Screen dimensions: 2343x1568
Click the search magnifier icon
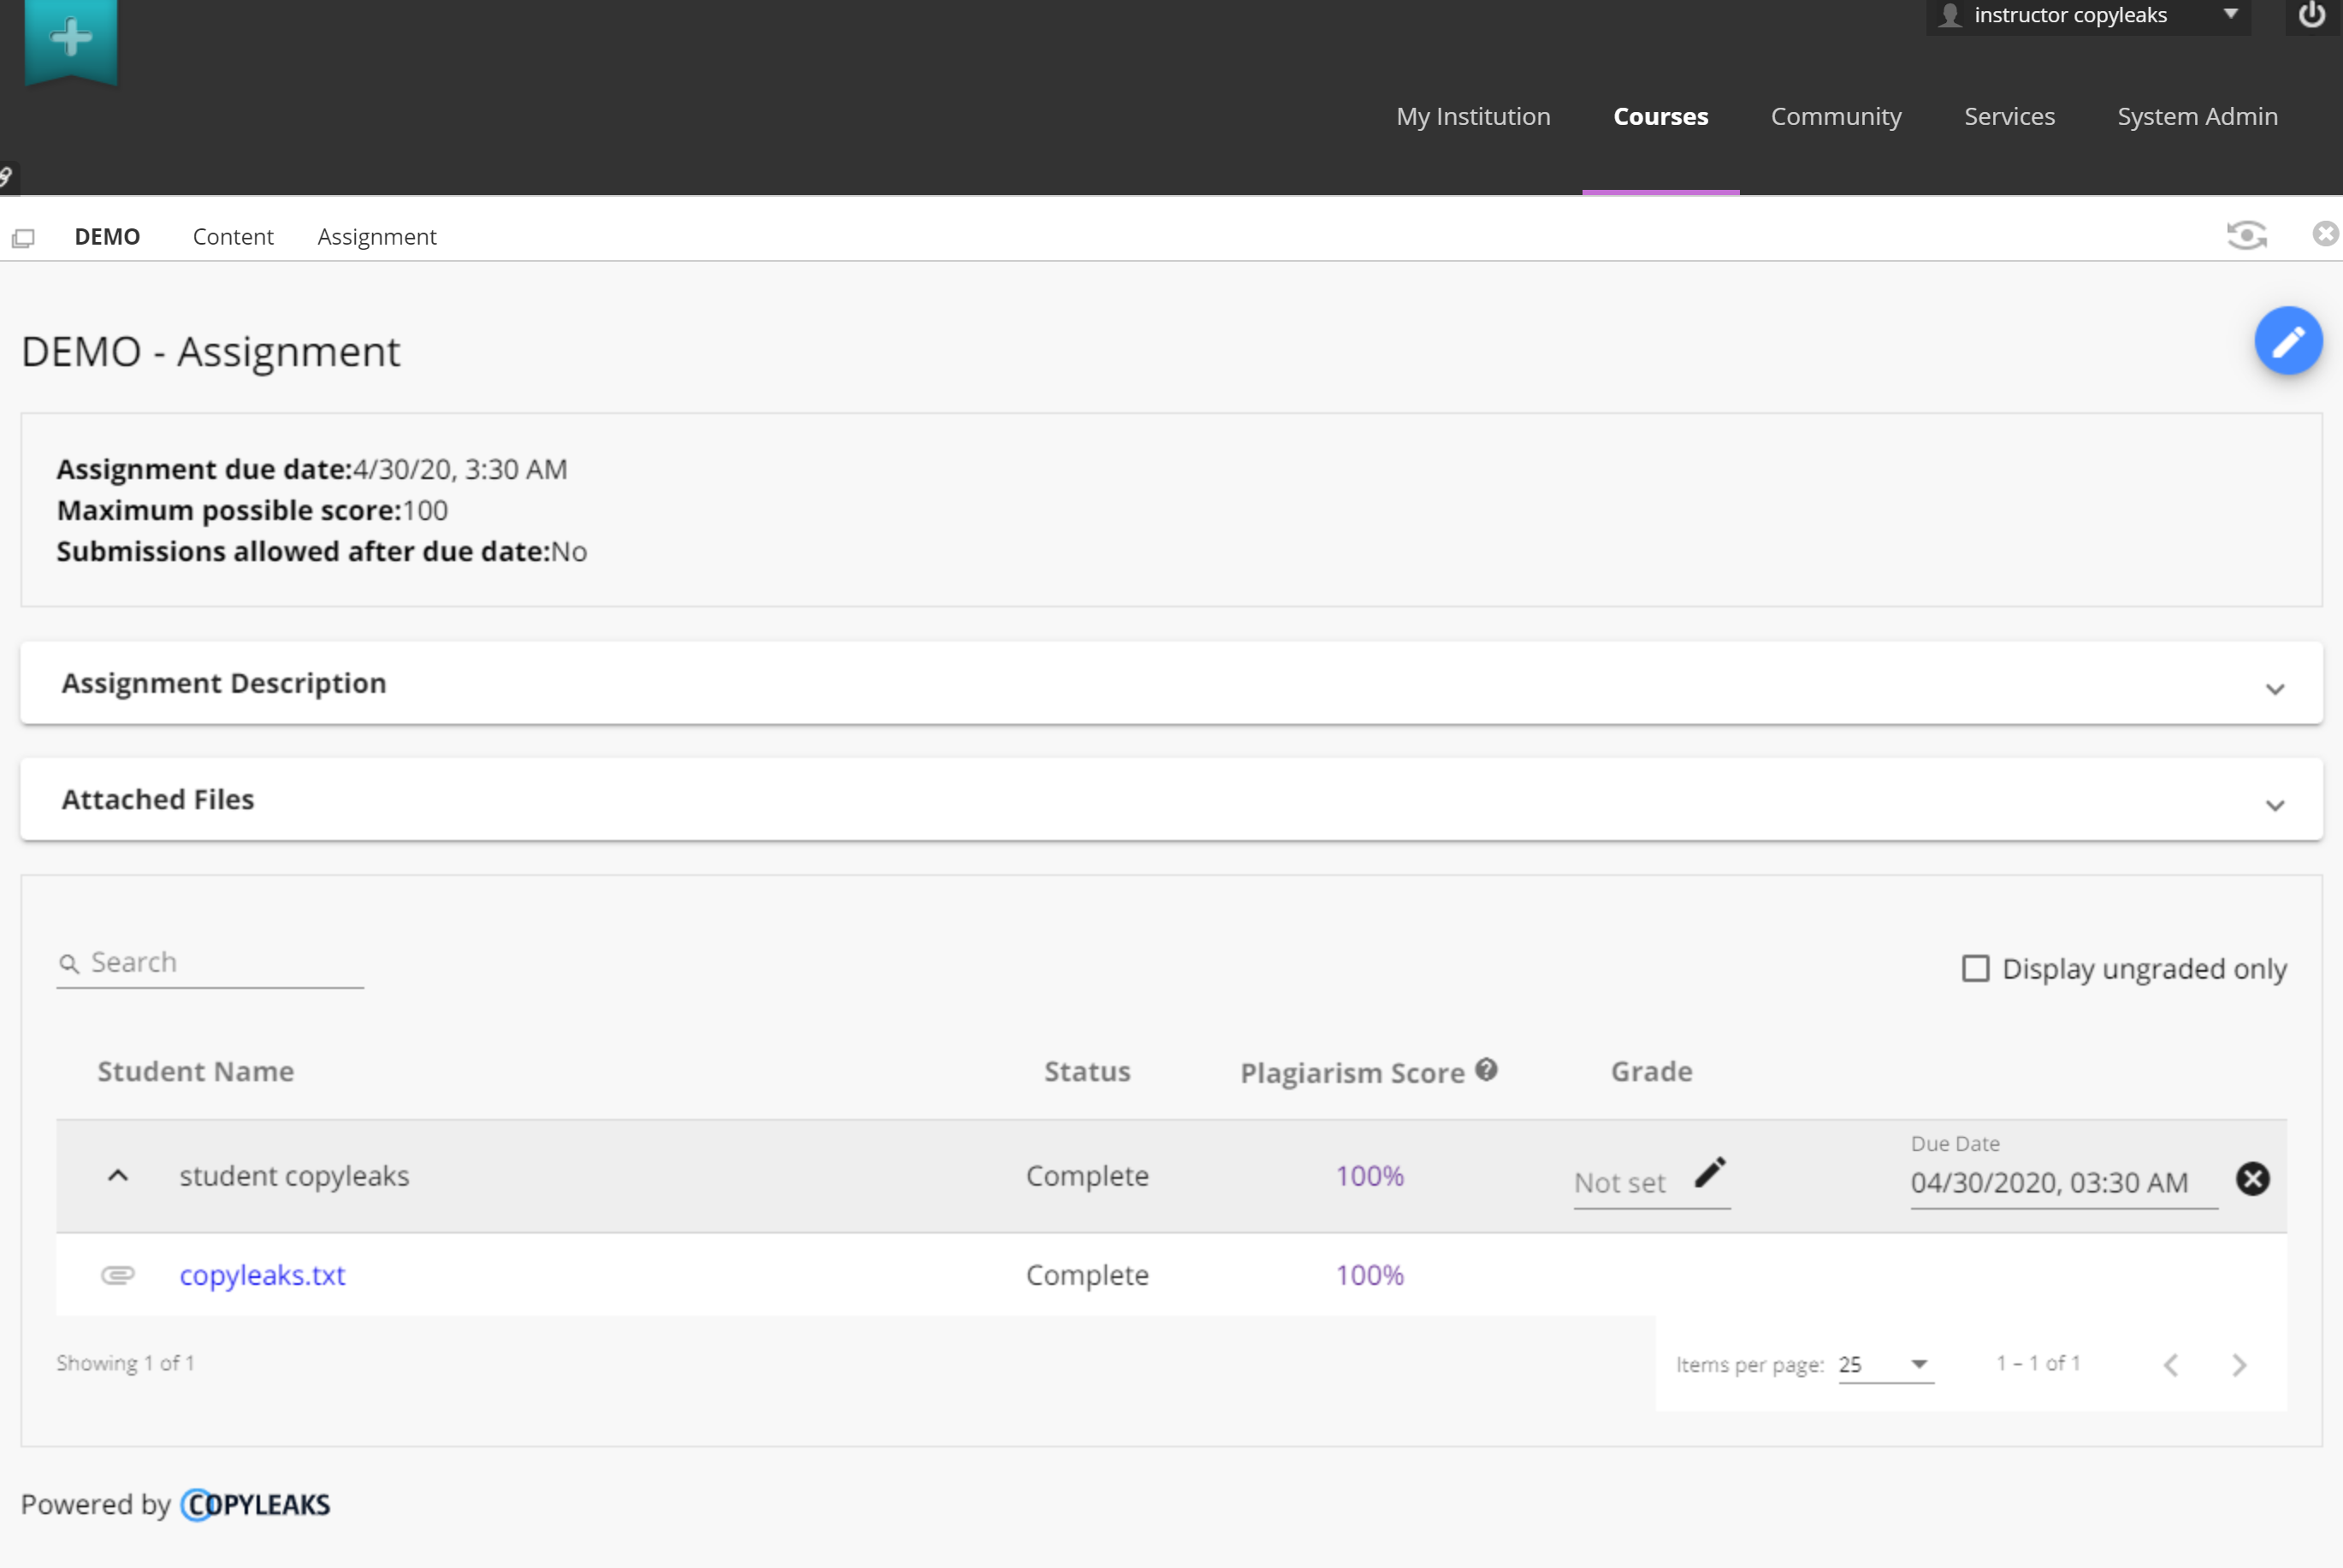[x=69, y=964]
